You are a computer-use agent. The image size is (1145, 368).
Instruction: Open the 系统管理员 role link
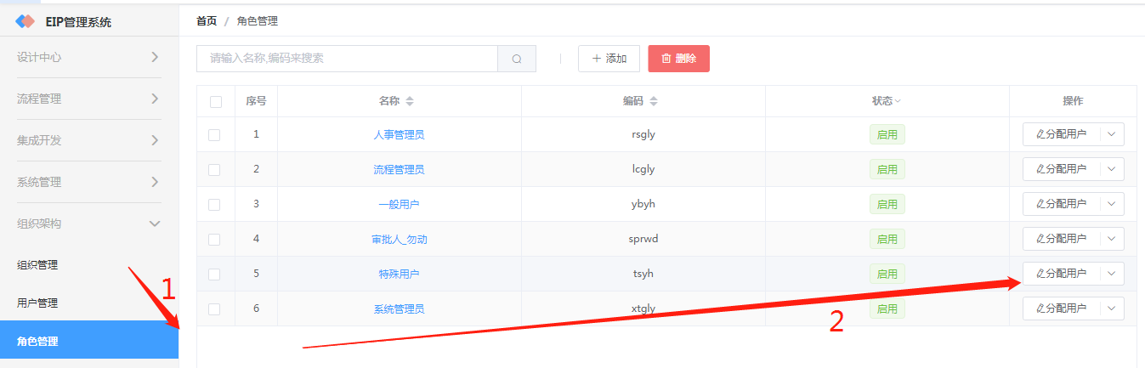pos(399,309)
